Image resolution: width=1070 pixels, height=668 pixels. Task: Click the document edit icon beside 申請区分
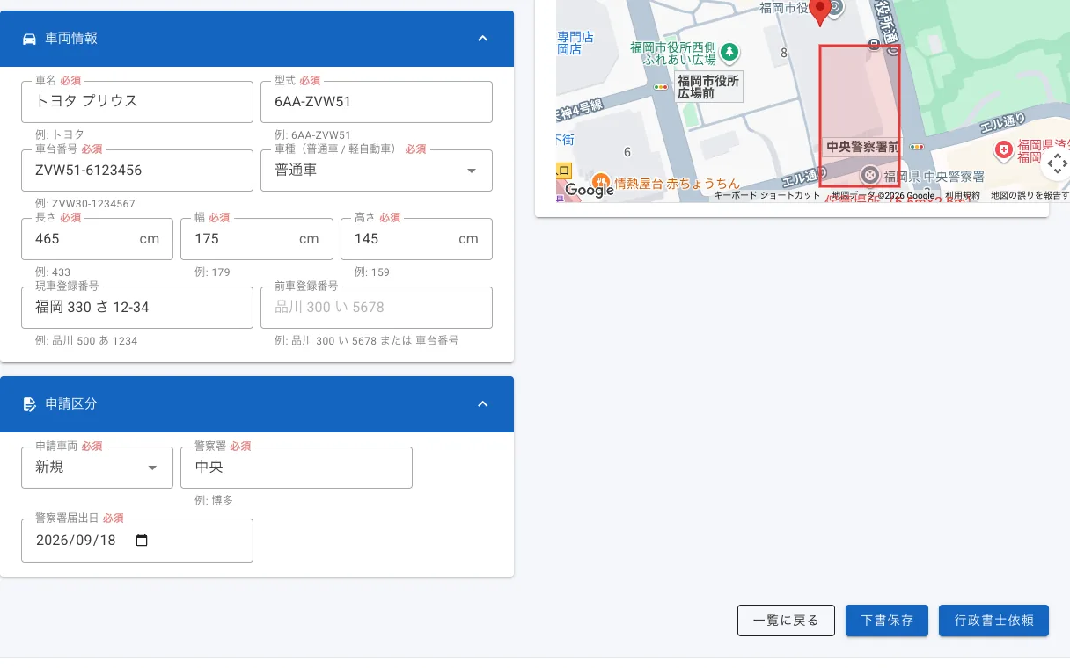tap(29, 404)
